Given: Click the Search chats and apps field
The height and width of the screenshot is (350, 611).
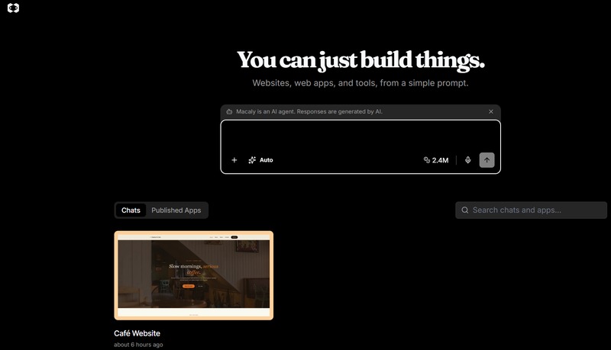Looking at the screenshot, I should click(x=531, y=210).
